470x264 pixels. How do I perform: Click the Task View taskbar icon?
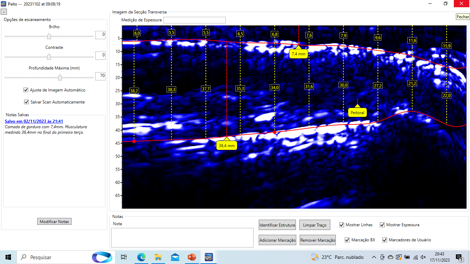point(124,257)
